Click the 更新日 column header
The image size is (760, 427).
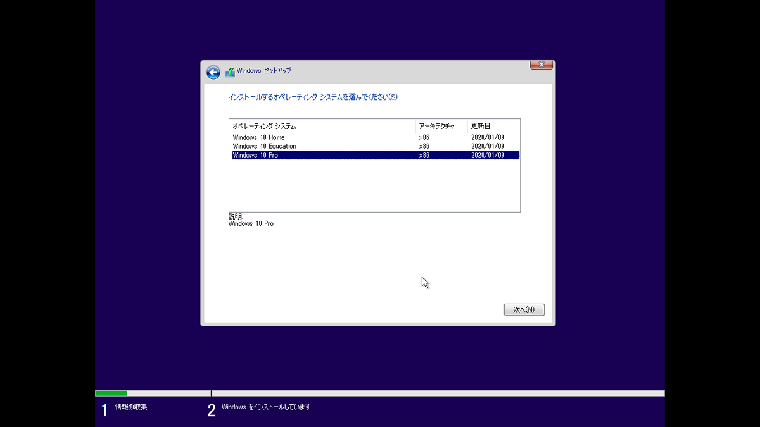tap(493, 126)
